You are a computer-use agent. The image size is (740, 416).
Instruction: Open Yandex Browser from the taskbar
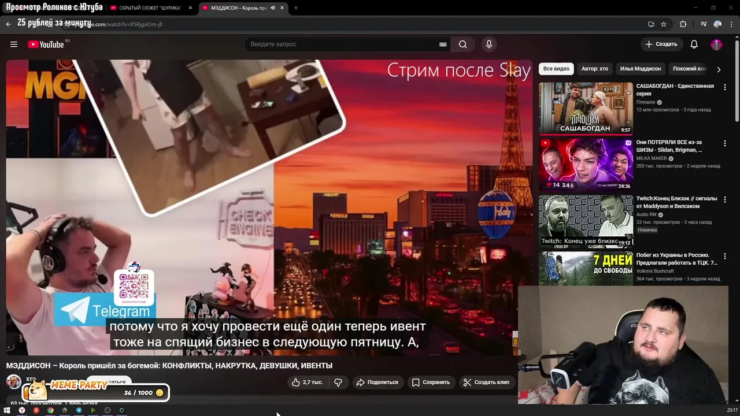click(22, 410)
